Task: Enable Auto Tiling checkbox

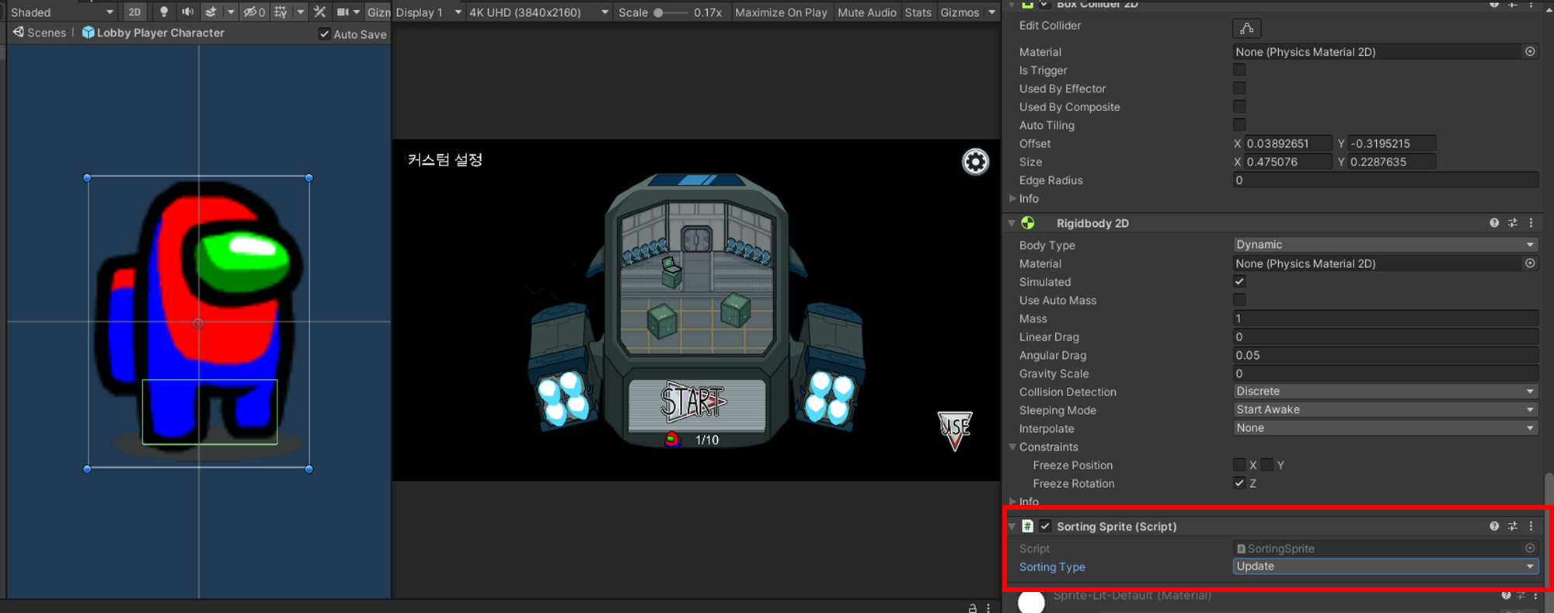Action: (1239, 124)
